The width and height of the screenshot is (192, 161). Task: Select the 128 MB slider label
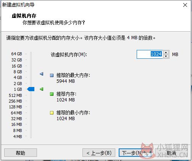[15, 107]
